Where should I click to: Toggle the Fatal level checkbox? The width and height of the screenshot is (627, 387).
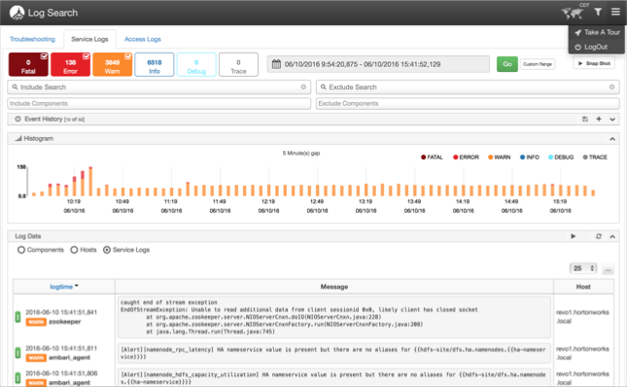click(44, 56)
